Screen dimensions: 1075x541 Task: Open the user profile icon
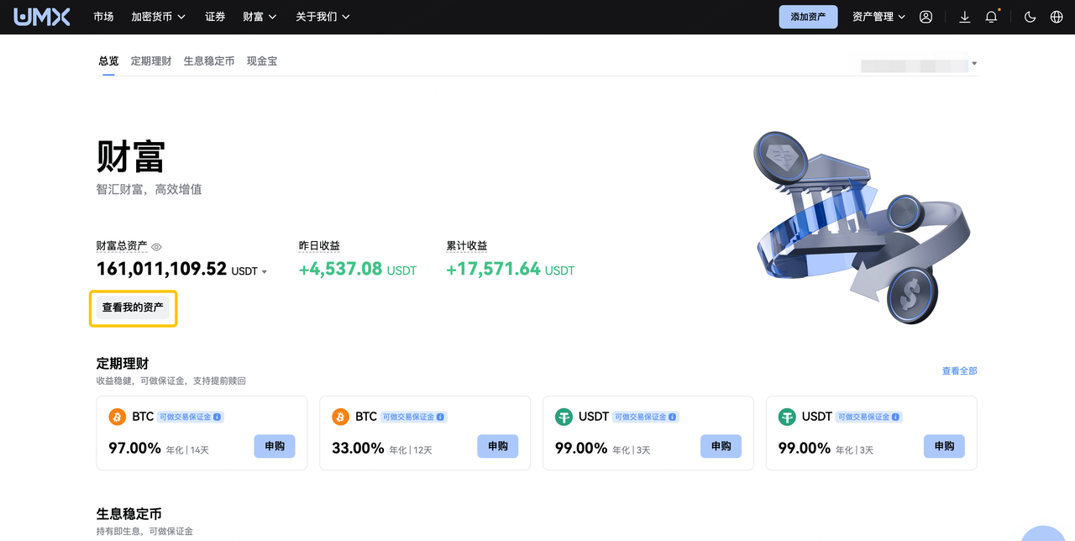926,17
